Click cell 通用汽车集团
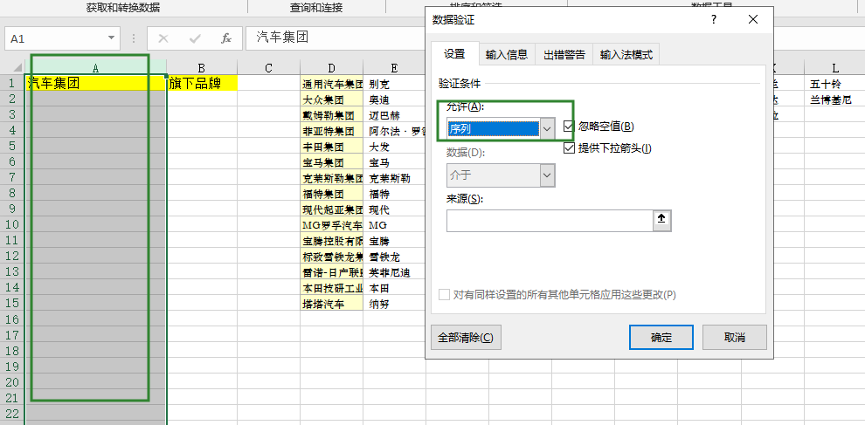Viewport: 865px width, 425px height. 331,85
